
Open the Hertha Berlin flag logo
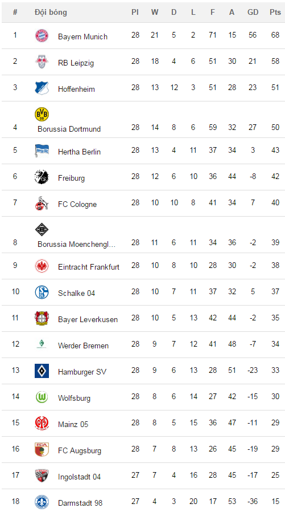(42, 151)
